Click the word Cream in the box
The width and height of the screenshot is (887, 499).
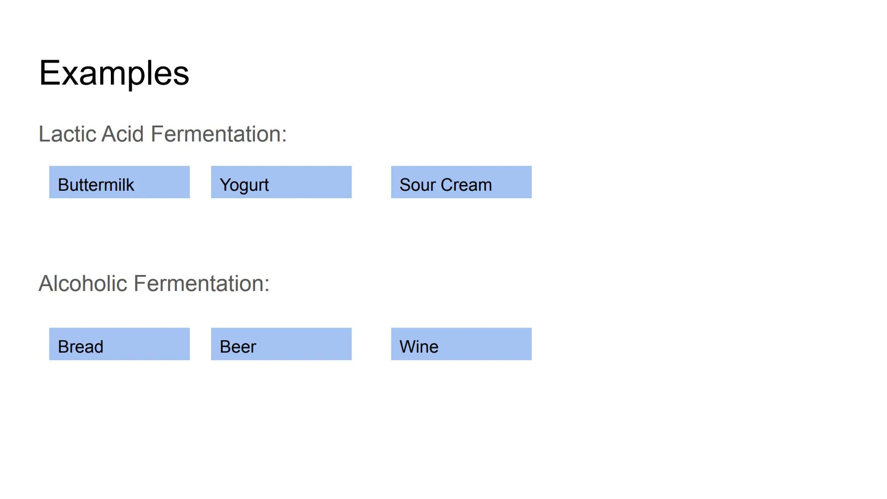point(466,185)
